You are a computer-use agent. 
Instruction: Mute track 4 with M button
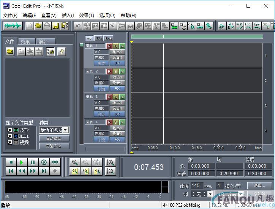pyautogui.click(x=122, y=122)
